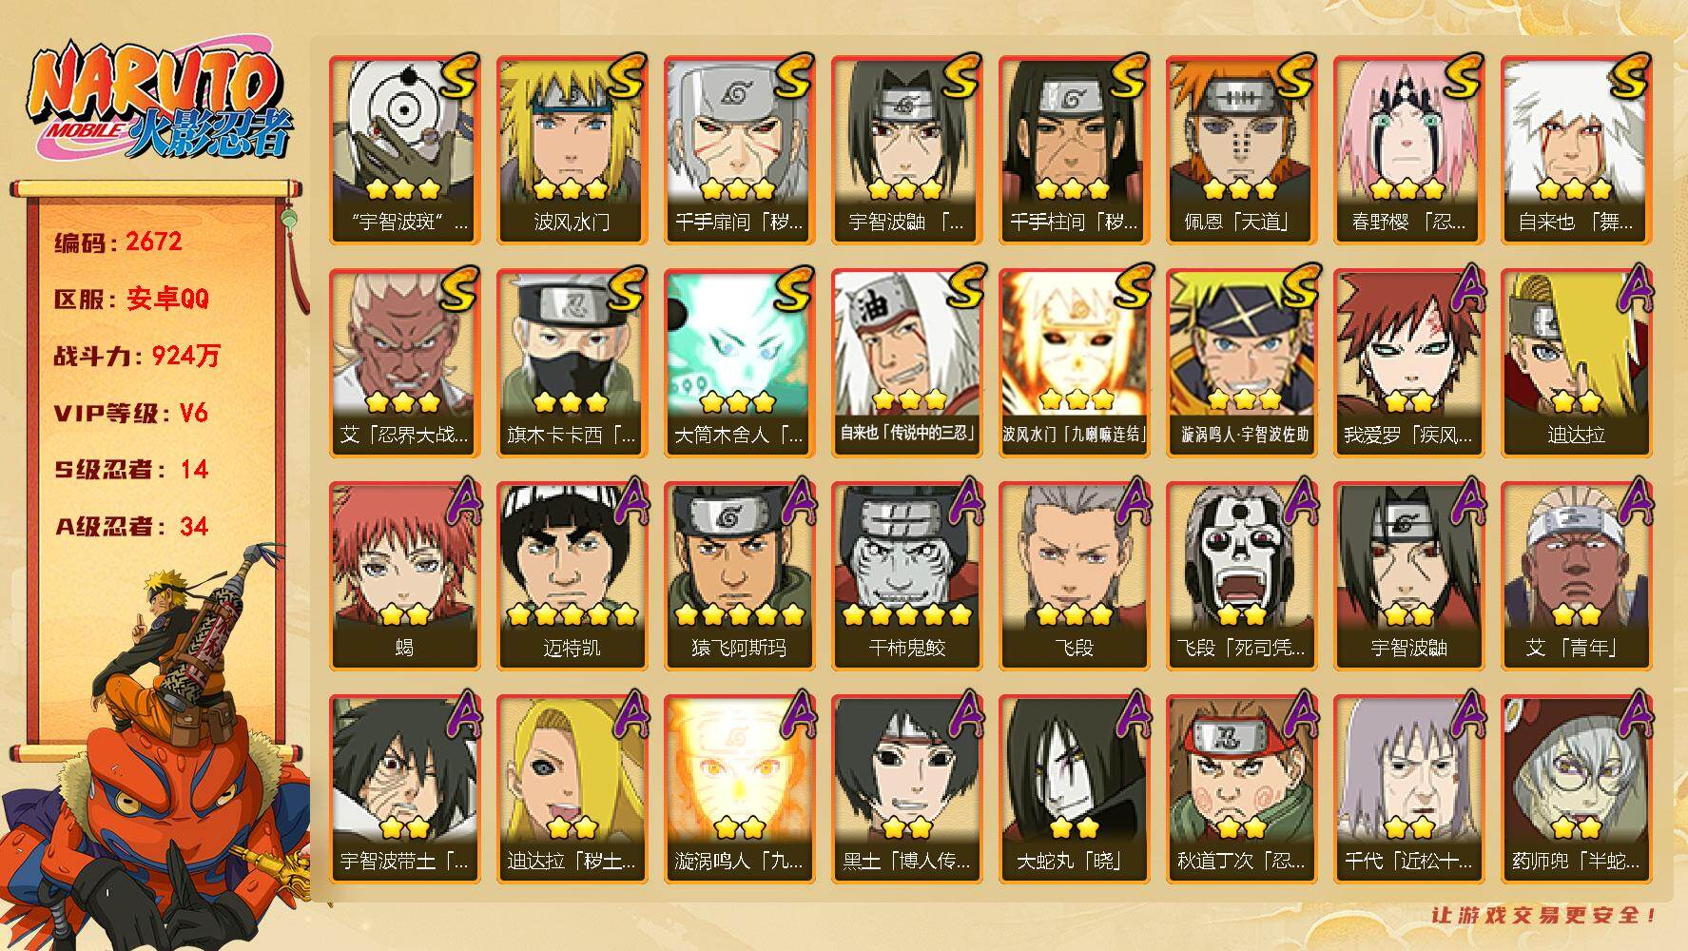
Task: Select the 迪达拉 A-rank ninja card
Action: pos(1576,362)
